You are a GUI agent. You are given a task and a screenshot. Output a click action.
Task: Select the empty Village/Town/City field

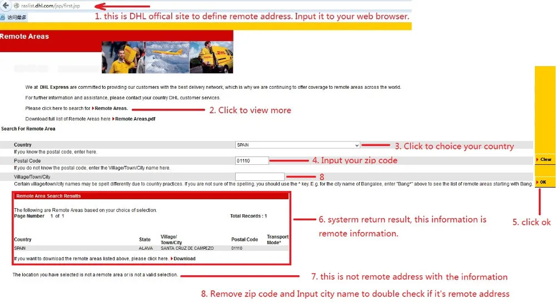[x=260, y=176]
